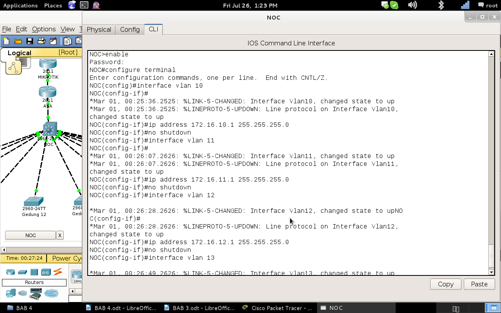501x313 pixels.
Task: Save the network with the floppy icon
Action: click(29, 41)
